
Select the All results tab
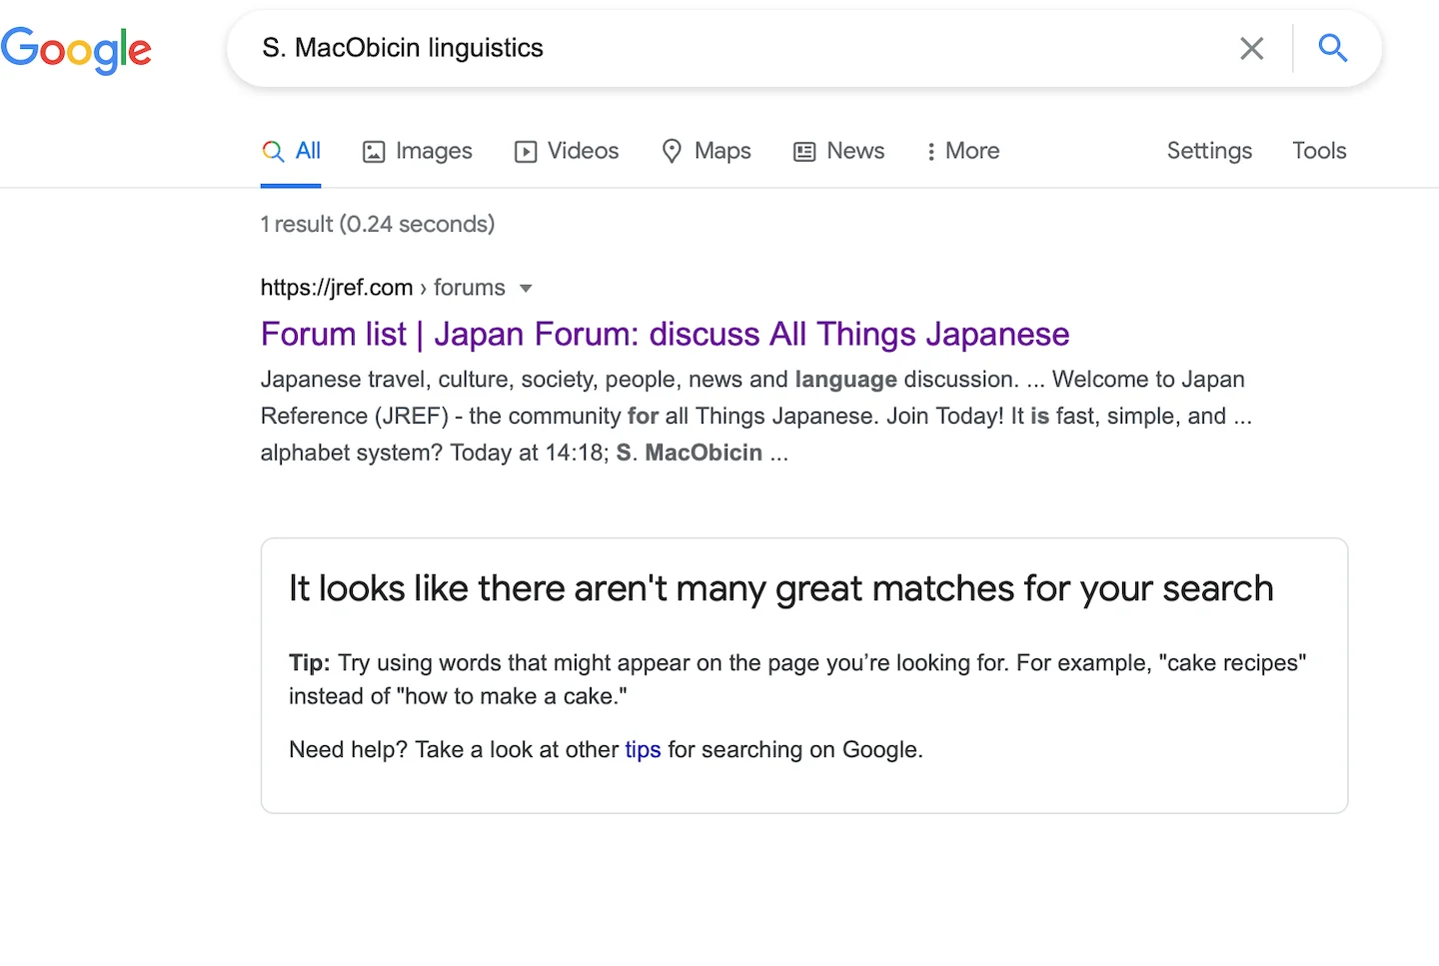[x=291, y=151]
